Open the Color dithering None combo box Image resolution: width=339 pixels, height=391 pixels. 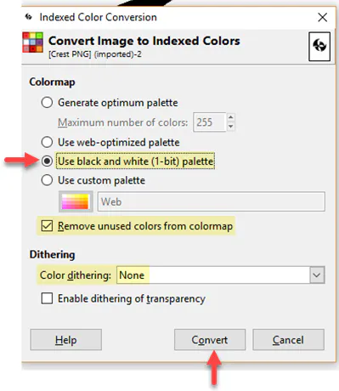[221, 275]
